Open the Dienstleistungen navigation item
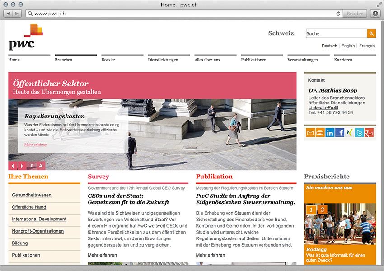 (x=163, y=60)
